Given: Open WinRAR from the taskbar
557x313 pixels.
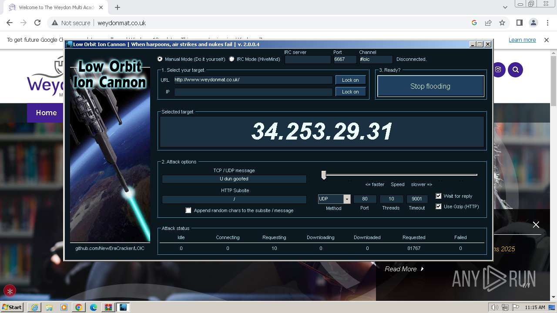Looking at the screenshot, I should coord(108,307).
